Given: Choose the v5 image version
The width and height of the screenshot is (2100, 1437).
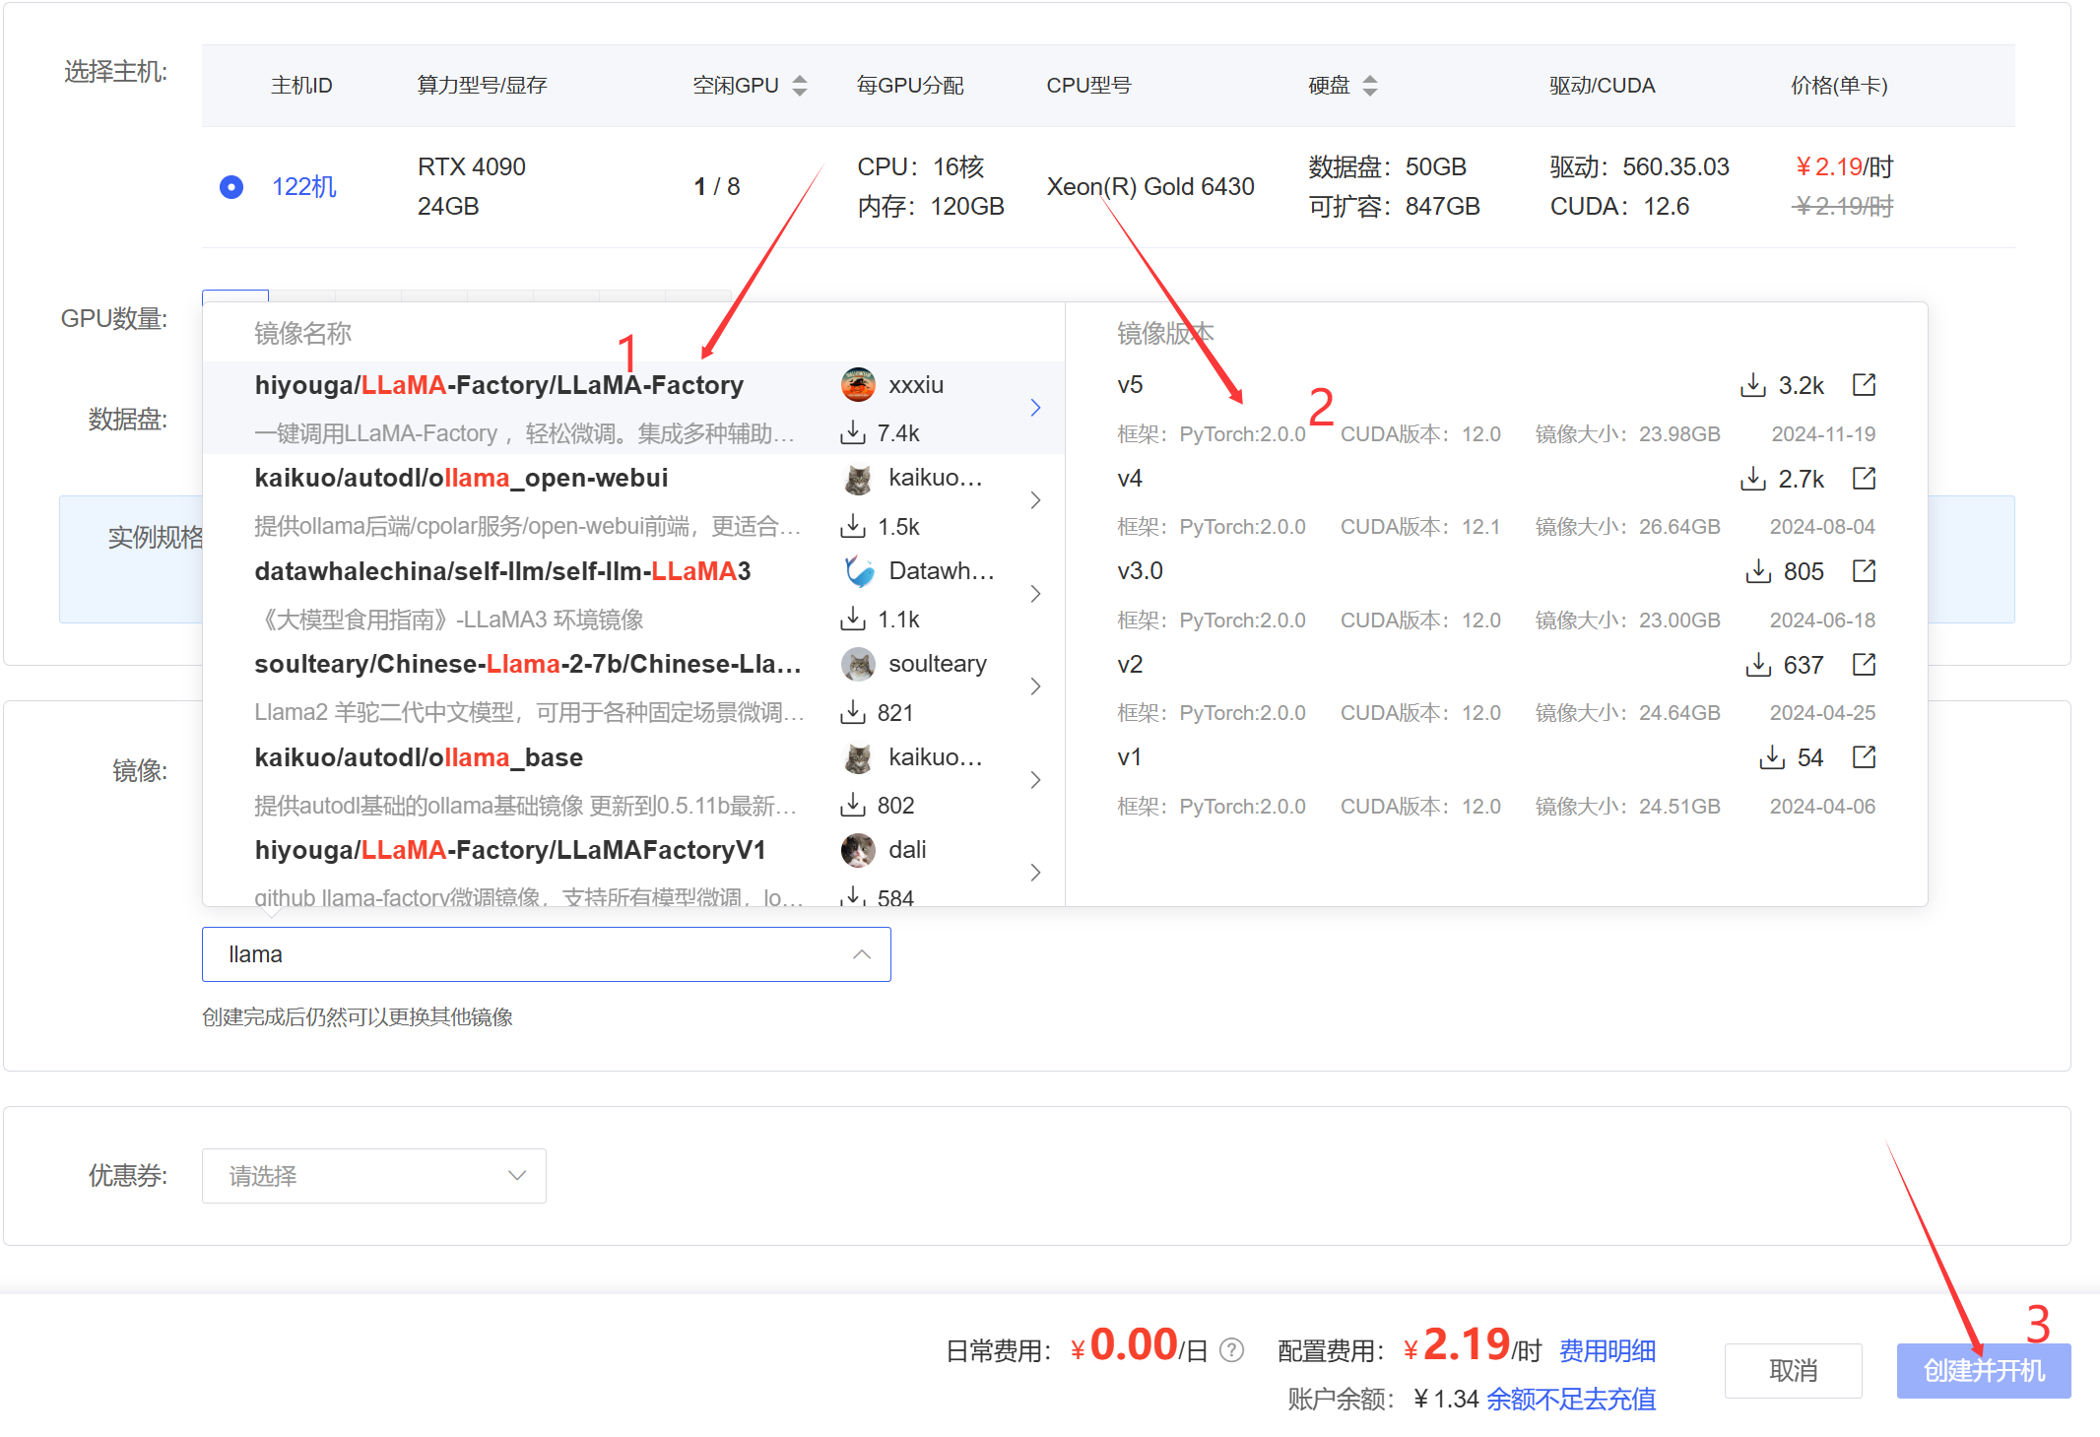Looking at the screenshot, I should pyautogui.click(x=1130, y=385).
